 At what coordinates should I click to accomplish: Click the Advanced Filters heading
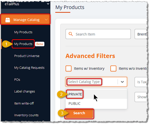click(x=90, y=56)
